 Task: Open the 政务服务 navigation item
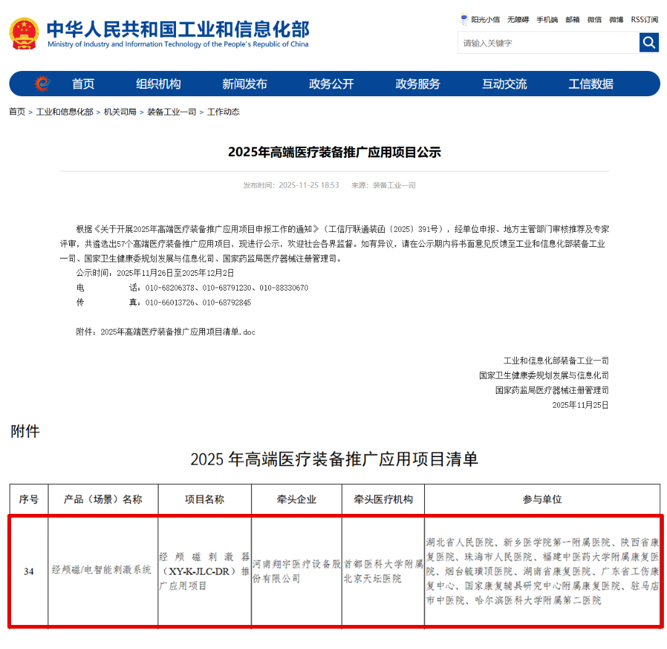point(417,84)
